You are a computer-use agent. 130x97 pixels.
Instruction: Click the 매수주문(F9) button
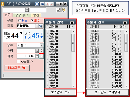pyautogui.click(x=17, y=68)
